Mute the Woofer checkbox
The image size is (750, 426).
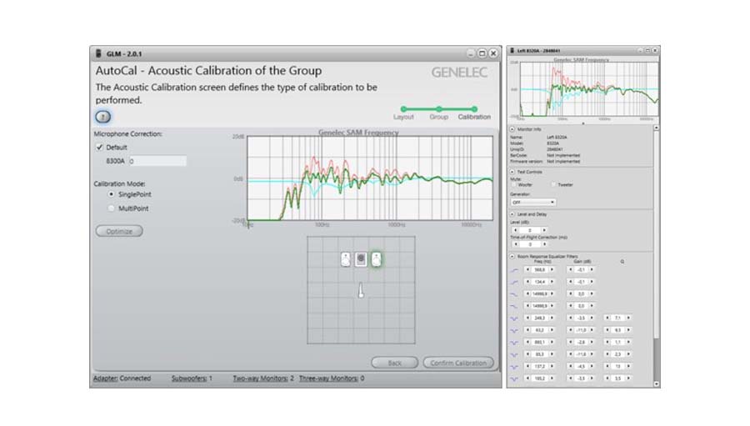point(514,185)
